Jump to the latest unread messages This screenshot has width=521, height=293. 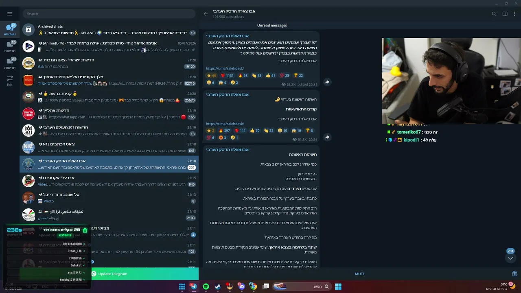[510, 258]
